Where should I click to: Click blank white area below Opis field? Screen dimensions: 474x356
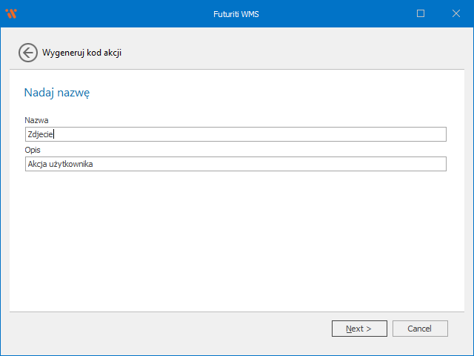236,237
